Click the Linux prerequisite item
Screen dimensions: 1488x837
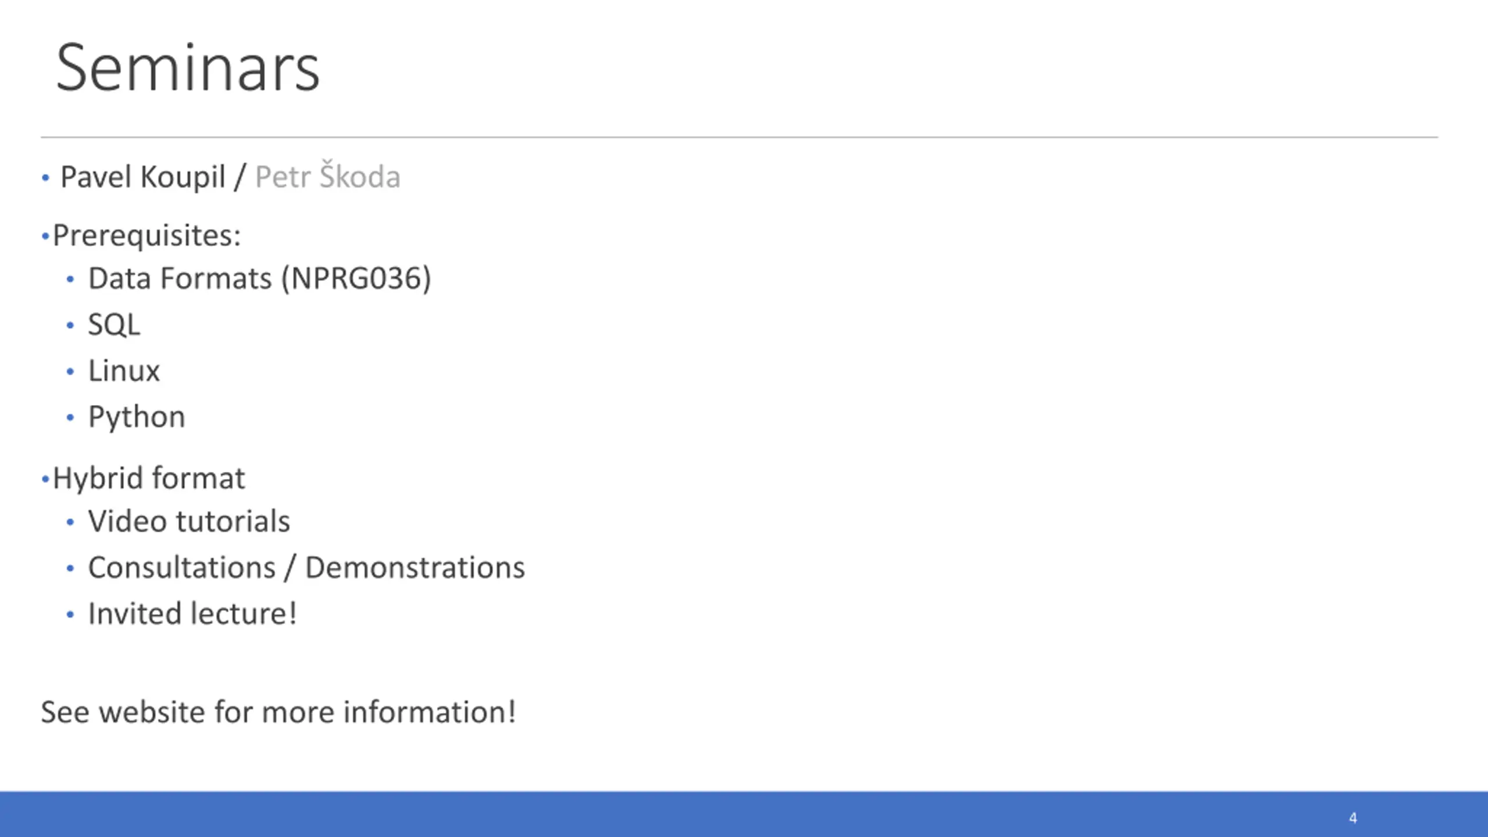click(124, 371)
